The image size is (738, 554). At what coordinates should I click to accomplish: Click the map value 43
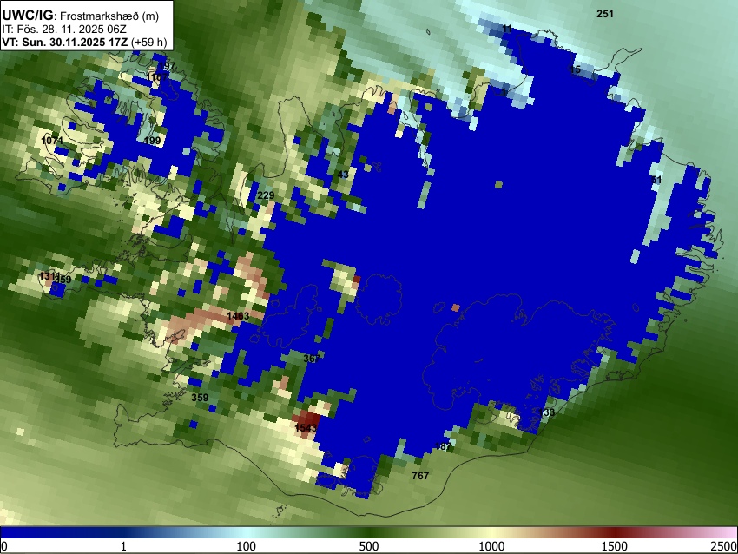click(x=343, y=175)
